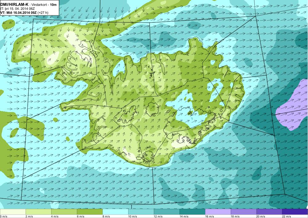
Task: Click the "4 m/s" legend label
Action: pos(55,216)
